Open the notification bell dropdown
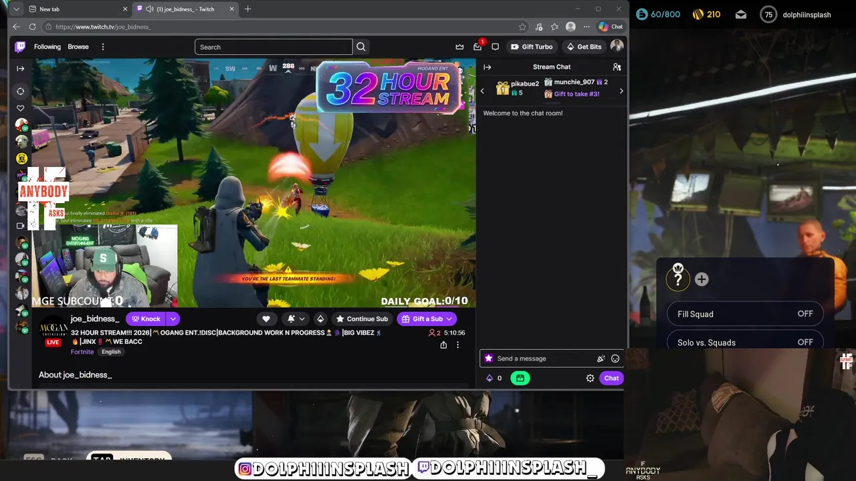Screen dimensions: 856x481 click(296, 319)
